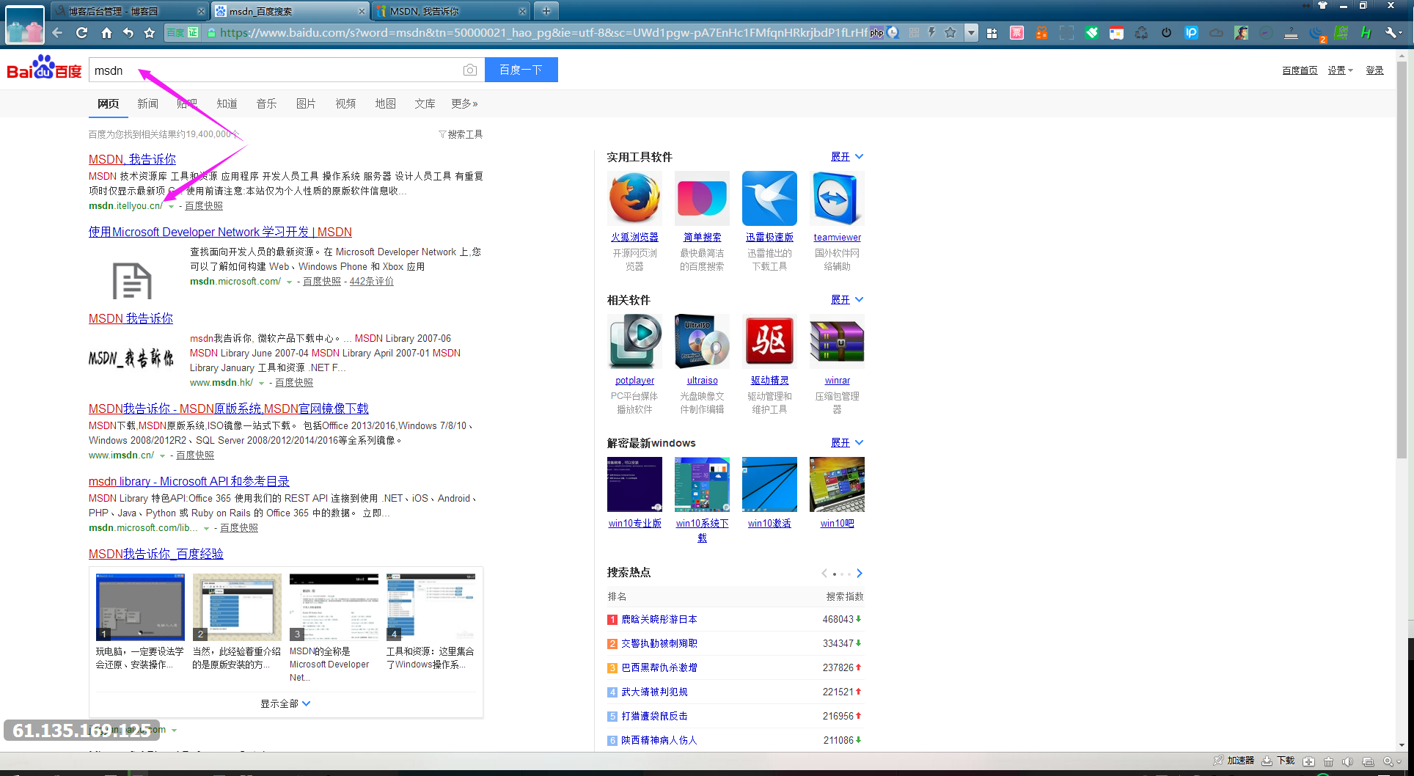The width and height of the screenshot is (1414, 776).
Task: Open 下载 downloads in status bar
Action: 1278,761
